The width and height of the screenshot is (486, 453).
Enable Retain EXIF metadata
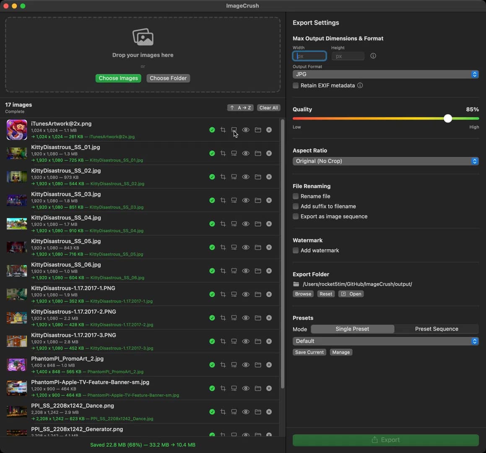296,85
